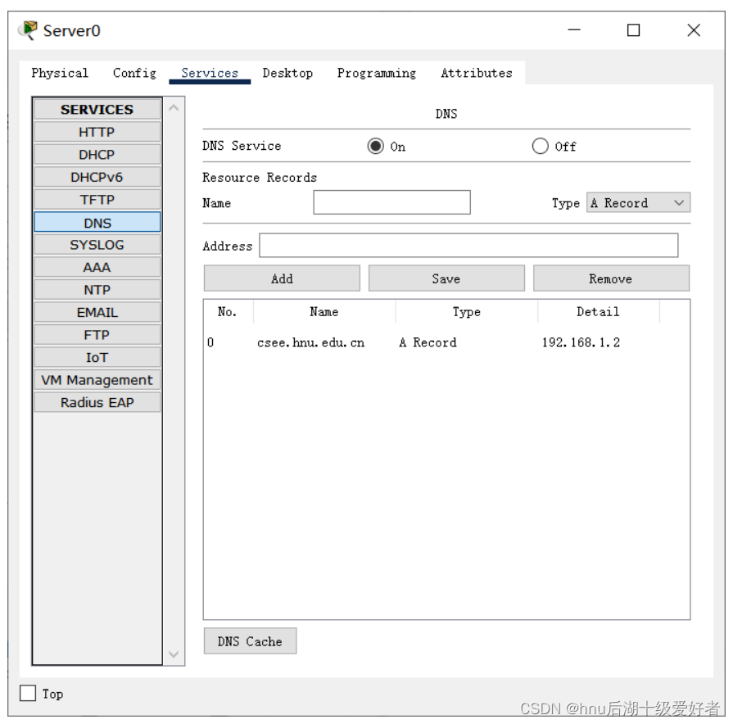Select the AAA service
This screenshot has width=733, height=724.
click(97, 267)
